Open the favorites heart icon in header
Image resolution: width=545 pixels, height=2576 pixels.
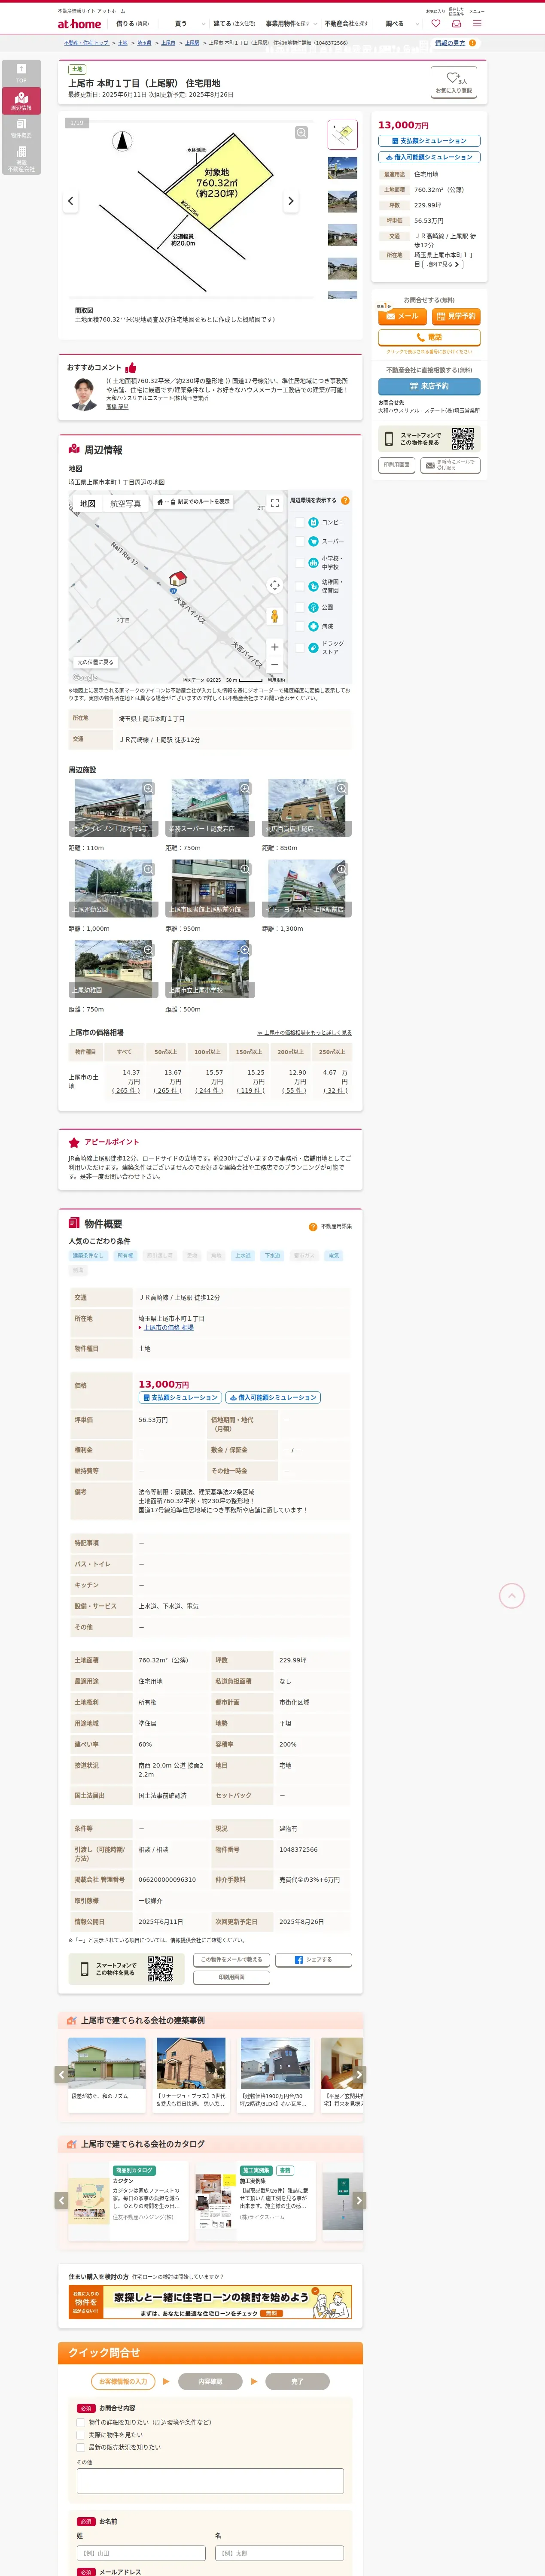click(x=435, y=23)
